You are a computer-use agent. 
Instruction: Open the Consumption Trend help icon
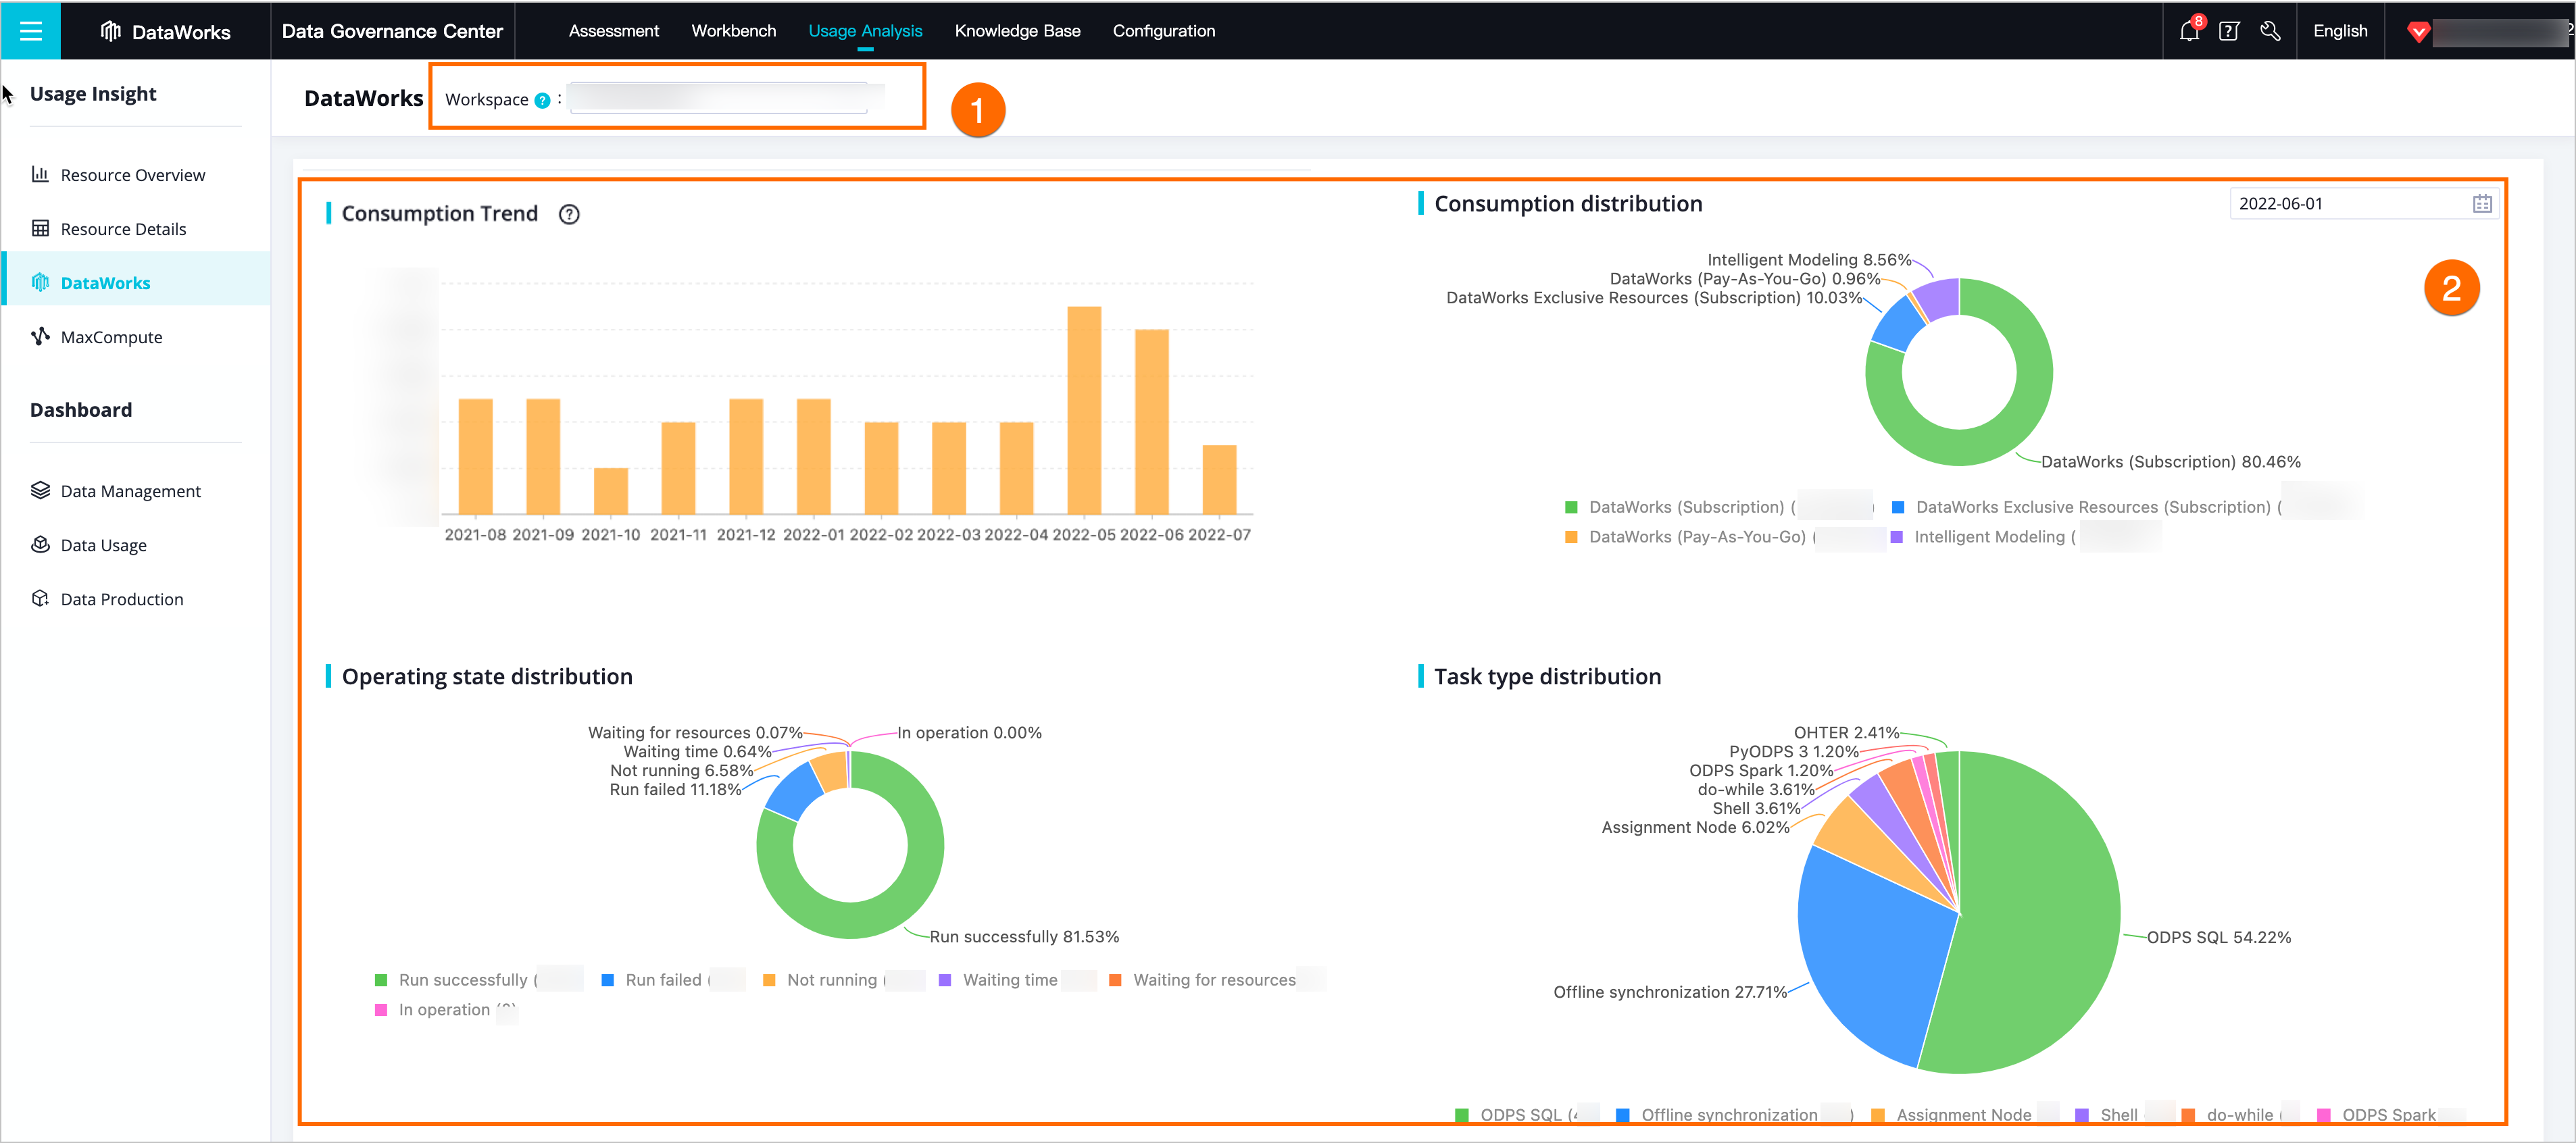coord(569,214)
